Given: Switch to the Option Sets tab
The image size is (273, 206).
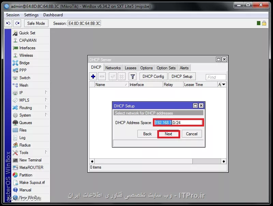Looking at the screenshot, I should pyautogui.click(x=166, y=68).
